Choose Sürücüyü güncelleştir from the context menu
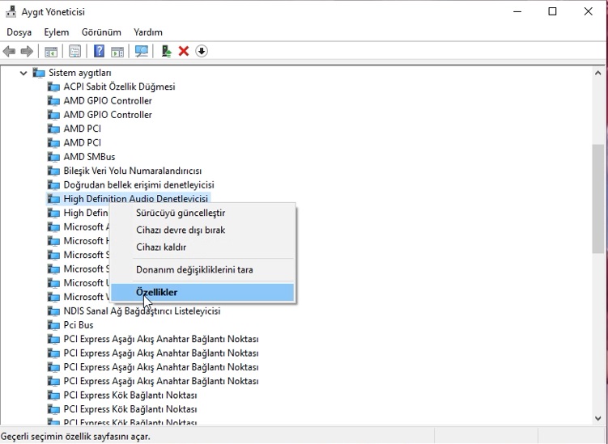This screenshot has height=444, width=608. [202, 213]
